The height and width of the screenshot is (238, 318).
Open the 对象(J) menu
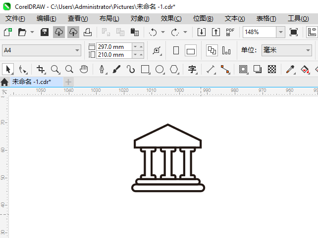(140, 19)
